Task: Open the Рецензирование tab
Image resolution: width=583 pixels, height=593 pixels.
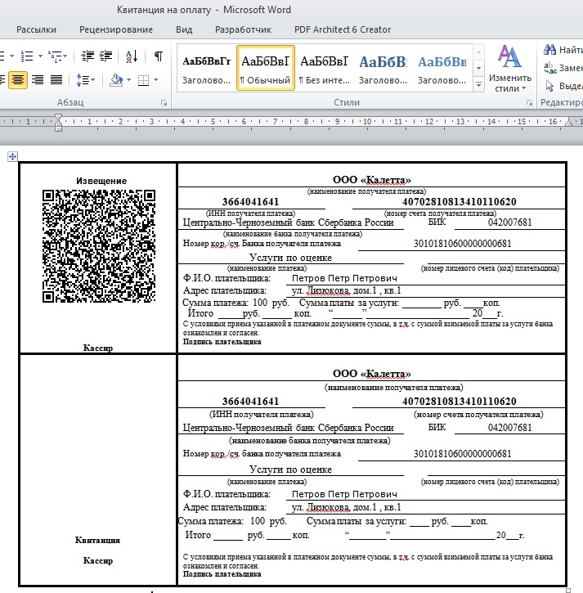Action: tap(116, 29)
